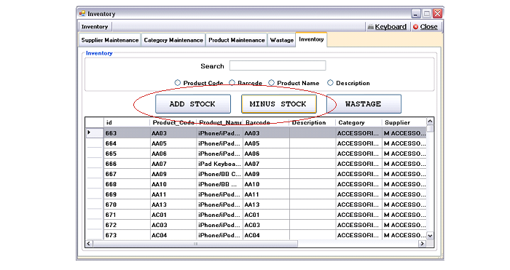The height and width of the screenshot is (270, 510).
Task: Click the right arrow of the table's horizontal scrollbar
Action: [422, 243]
